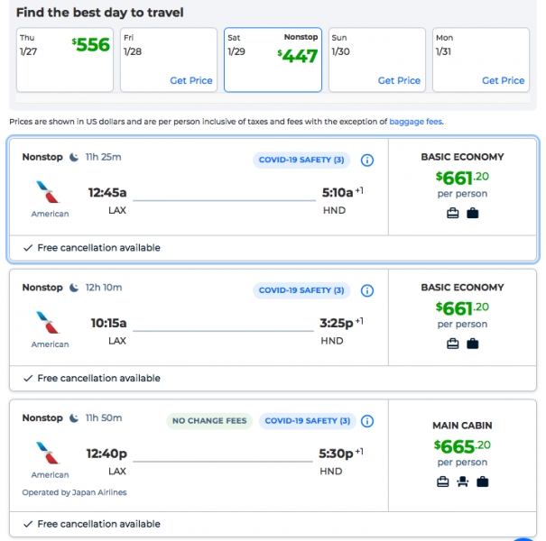Click info icon on 12:40p flight

pyautogui.click(x=367, y=421)
